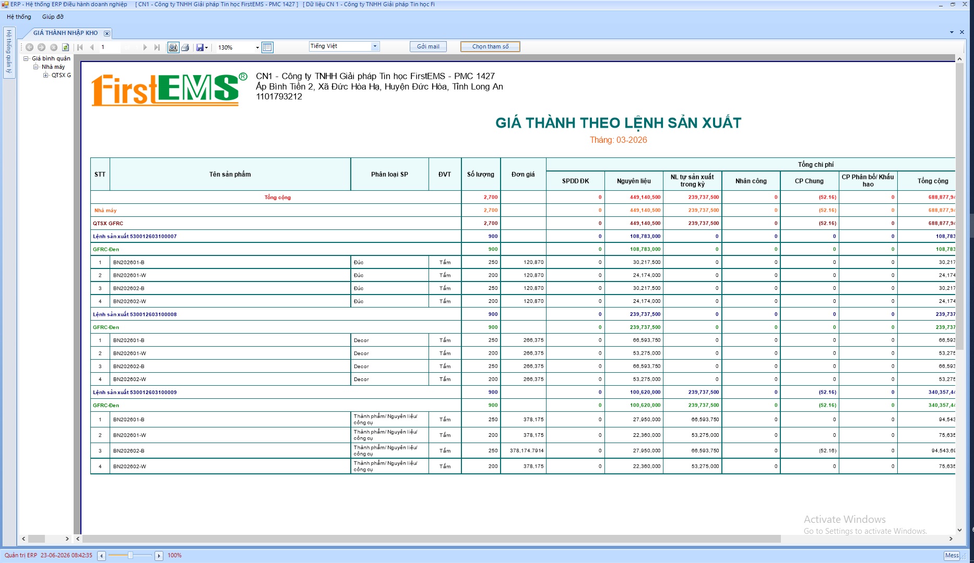Decrease zoom with status bar left arrow
The image size is (974, 563).
[x=102, y=556]
